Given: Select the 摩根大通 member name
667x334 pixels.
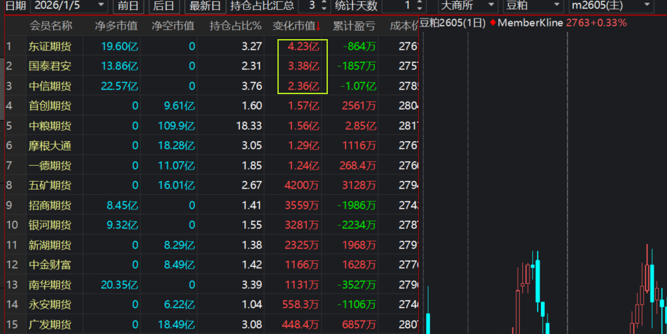Looking at the screenshot, I should (x=50, y=146).
